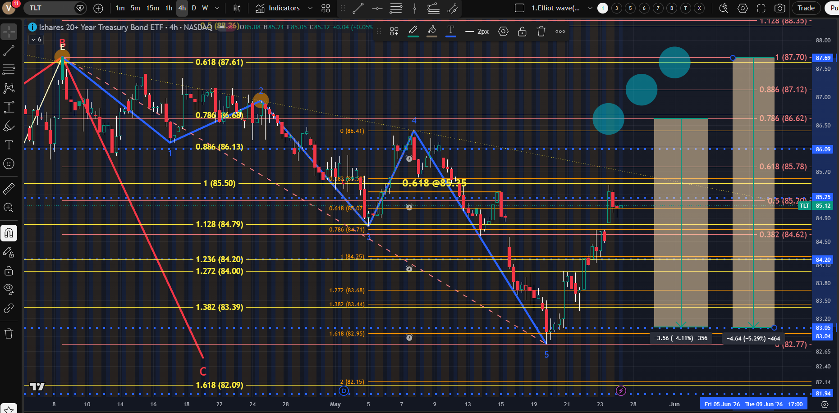This screenshot has width=839, height=413.
Task: Select the D daily timeframe
Action: [x=194, y=8]
